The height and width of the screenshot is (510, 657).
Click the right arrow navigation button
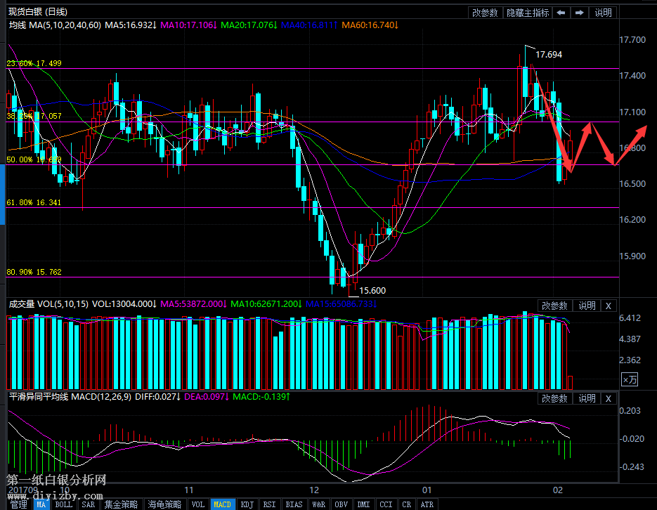click(x=580, y=13)
